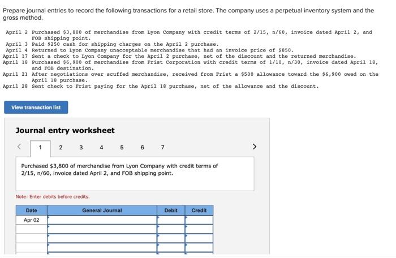
Task: Click the Journal entry worksheet heading
Action: 65,130
